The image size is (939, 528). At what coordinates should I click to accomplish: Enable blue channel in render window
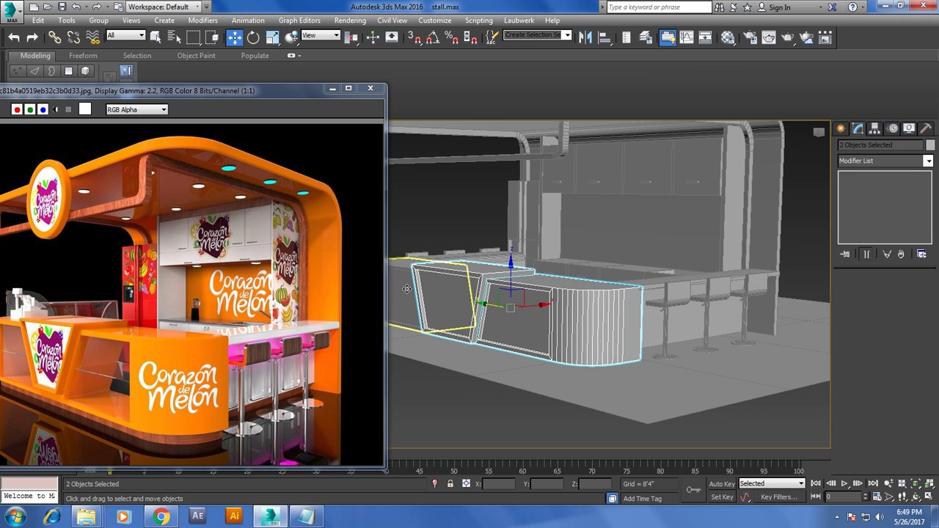click(43, 109)
